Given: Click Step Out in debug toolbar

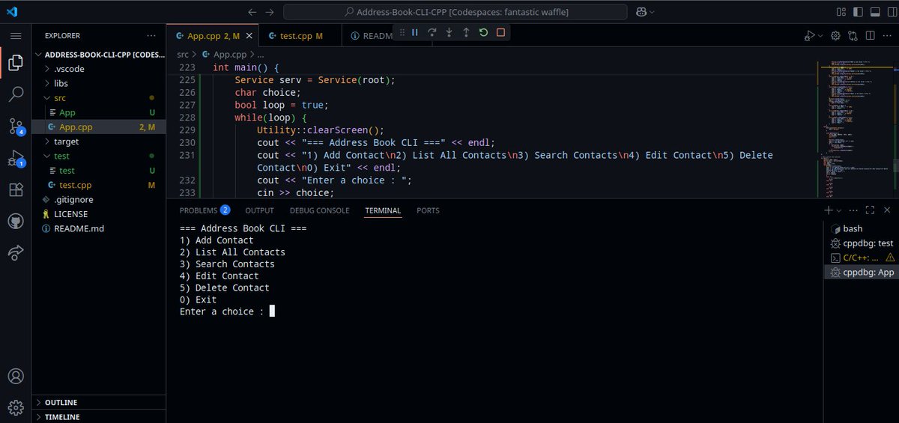Looking at the screenshot, I should (466, 33).
